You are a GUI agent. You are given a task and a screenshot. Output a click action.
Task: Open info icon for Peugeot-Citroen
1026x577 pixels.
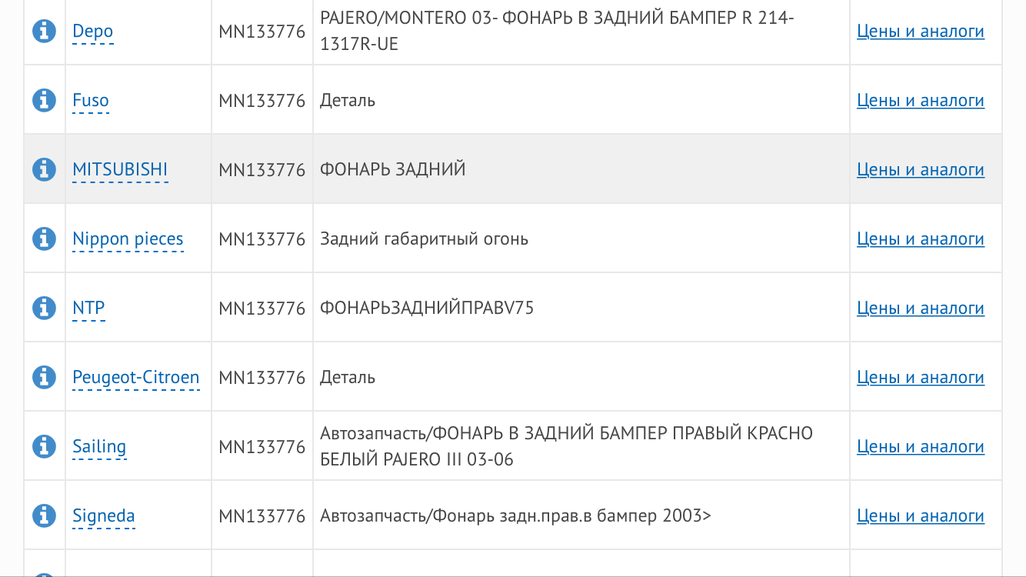coord(45,377)
